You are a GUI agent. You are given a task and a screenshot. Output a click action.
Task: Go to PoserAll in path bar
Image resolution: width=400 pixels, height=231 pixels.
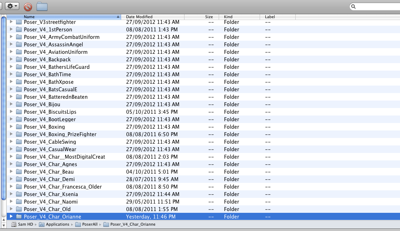pos(87,224)
